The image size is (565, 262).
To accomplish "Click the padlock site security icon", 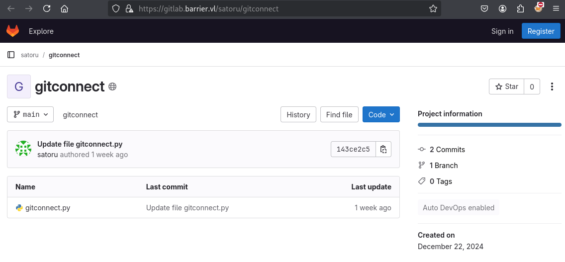I will 129,8.
